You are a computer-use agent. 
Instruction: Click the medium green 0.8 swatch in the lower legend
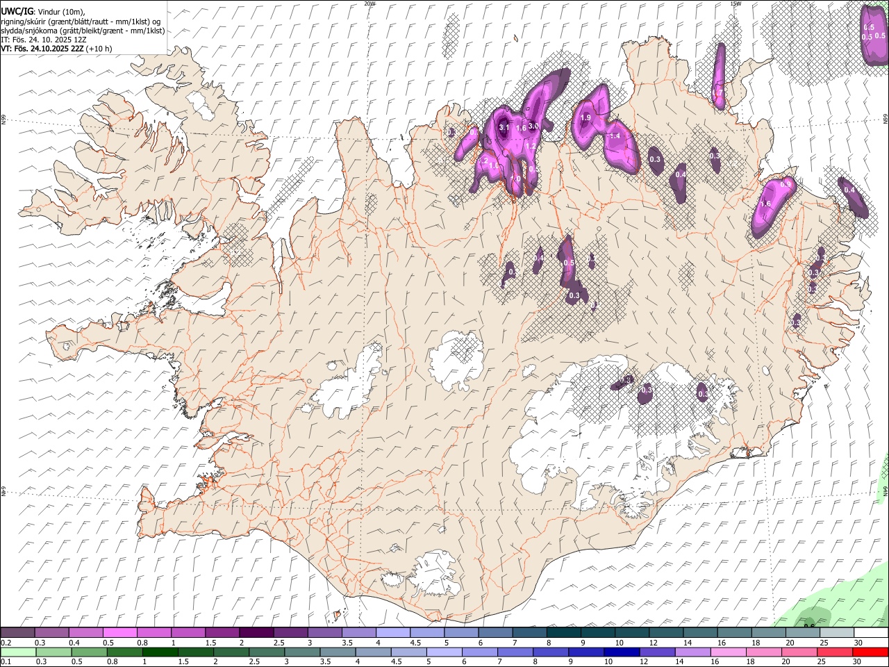tap(125, 652)
